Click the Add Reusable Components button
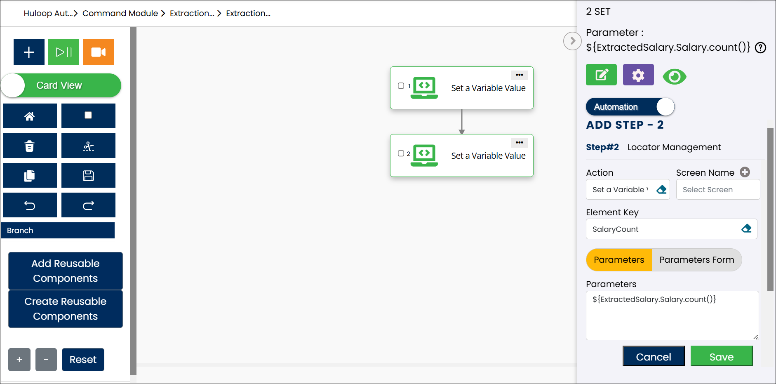This screenshot has width=776, height=384. point(66,271)
